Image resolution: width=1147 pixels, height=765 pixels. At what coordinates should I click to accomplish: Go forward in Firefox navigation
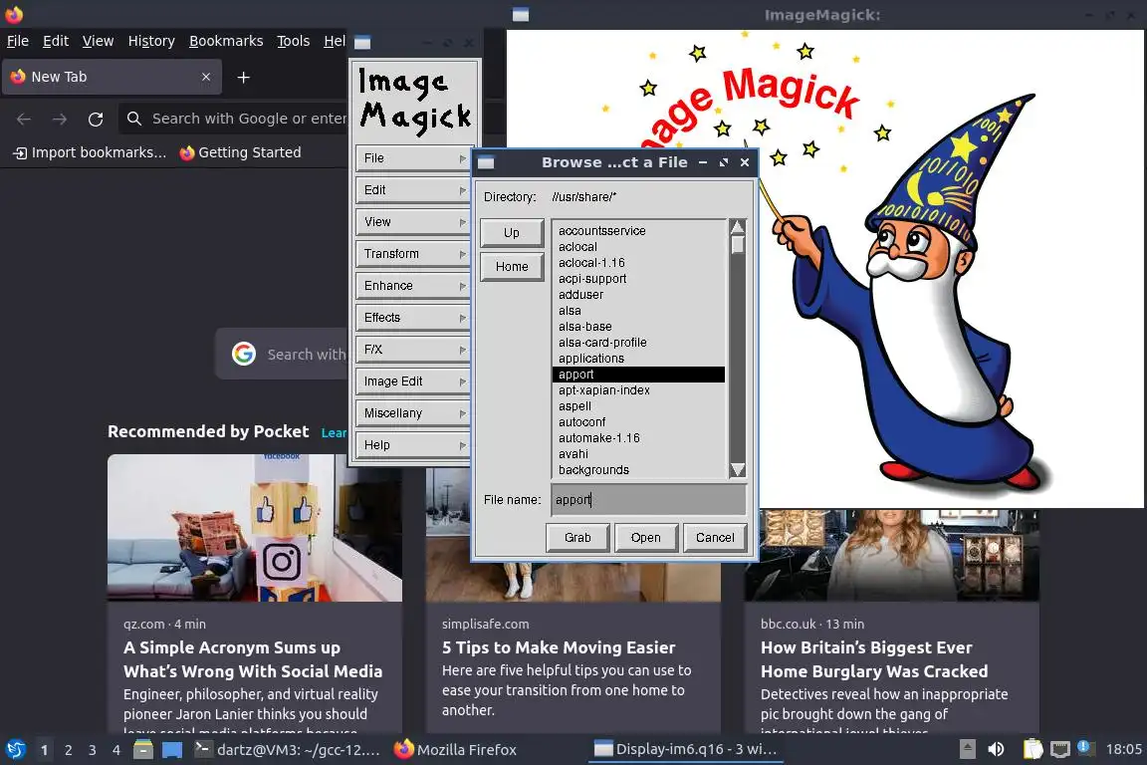(x=60, y=119)
